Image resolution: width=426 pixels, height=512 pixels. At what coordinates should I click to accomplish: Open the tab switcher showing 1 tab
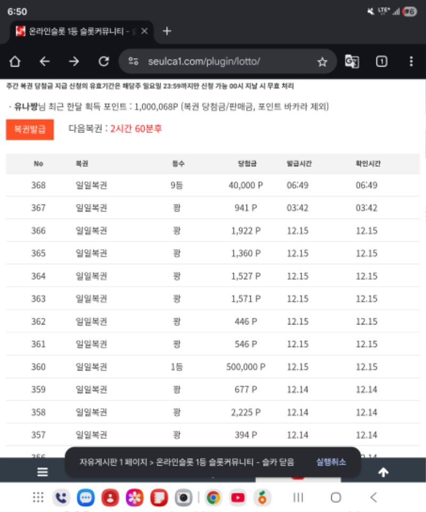(x=381, y=62)
